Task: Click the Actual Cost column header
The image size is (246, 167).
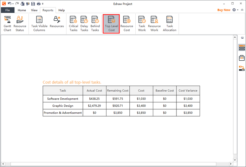Action: pyautogui.click(x=95, y=91)
